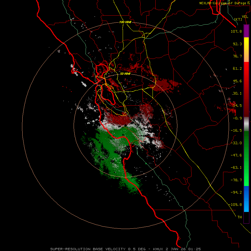Click the 14.5 legend value

[x=237, y=106]
